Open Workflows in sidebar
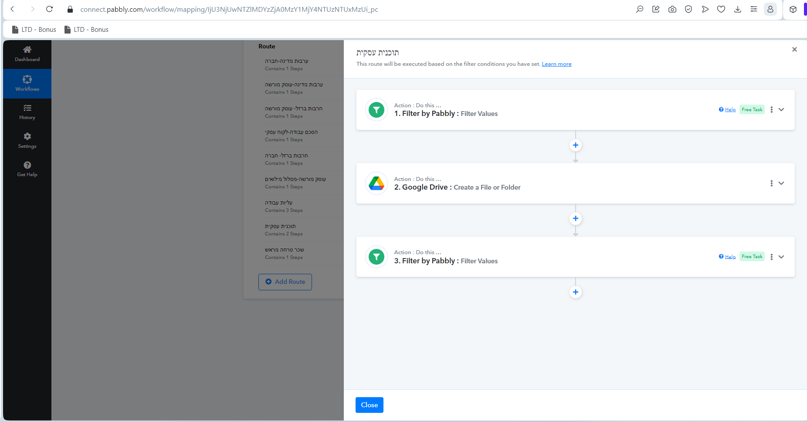This screenshot has width=807, height=422. point(27,83)
